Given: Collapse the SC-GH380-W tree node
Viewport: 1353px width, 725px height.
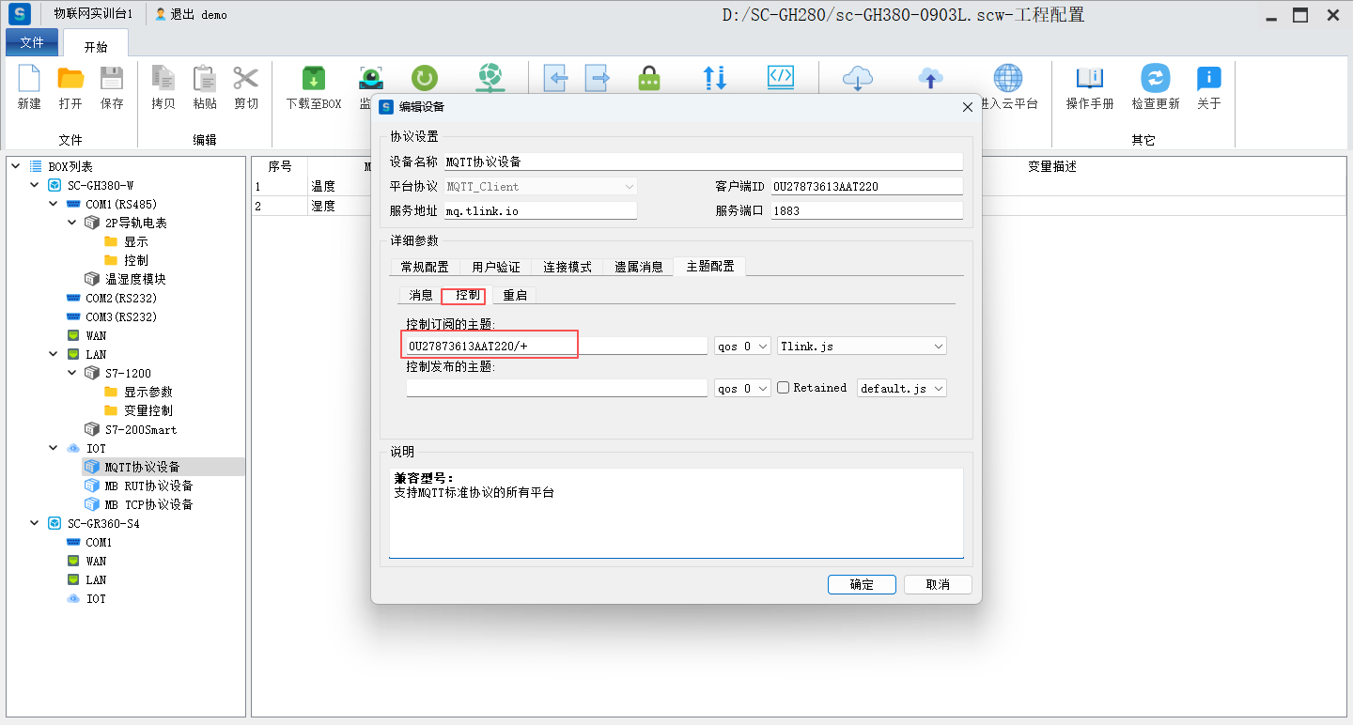Looking at the screenshot, I should 35,185.
